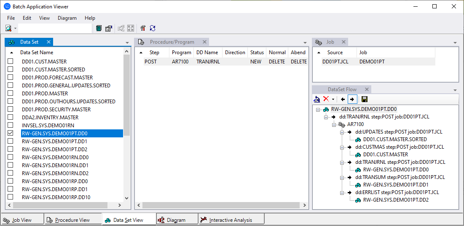Viewport: 464px width, 226px height.
Task: Click the left arrow in DataSet Flow toolbar
Action: click(343, 99)
